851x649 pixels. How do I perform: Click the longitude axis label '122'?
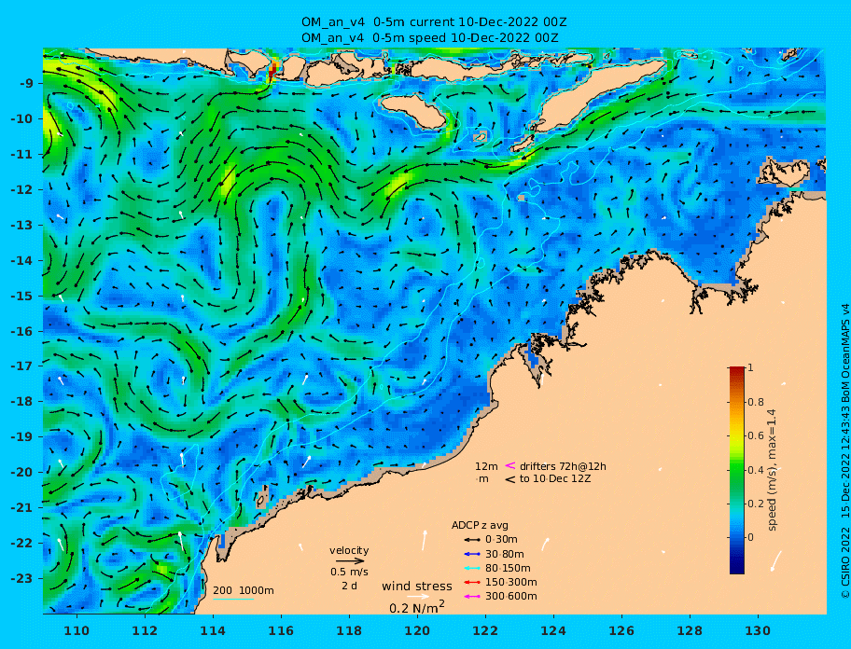pyautogui.click(x=485, y=630)
